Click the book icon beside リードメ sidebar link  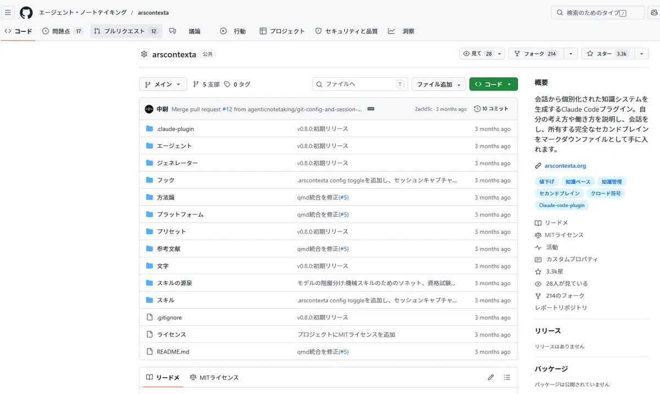538,223
